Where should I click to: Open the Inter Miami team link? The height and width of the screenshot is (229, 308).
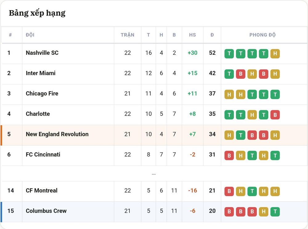point(40,73)
